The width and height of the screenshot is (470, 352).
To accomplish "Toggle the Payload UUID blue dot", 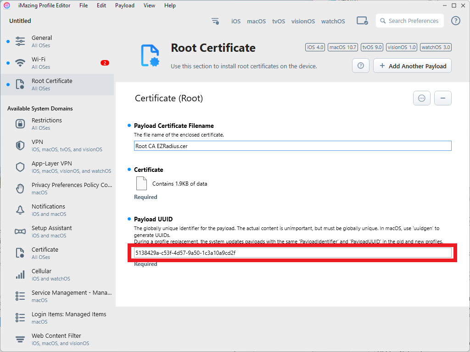I will pyautogui.click(x=129, y=219).
